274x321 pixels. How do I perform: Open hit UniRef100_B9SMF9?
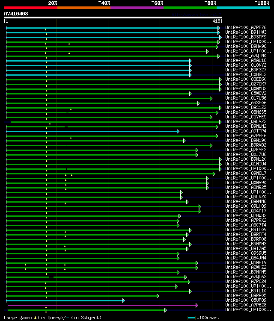tap(246, 37)
